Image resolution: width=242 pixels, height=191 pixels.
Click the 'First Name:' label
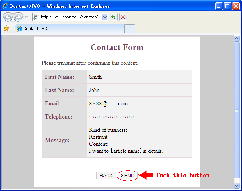(x=60, y=77)
